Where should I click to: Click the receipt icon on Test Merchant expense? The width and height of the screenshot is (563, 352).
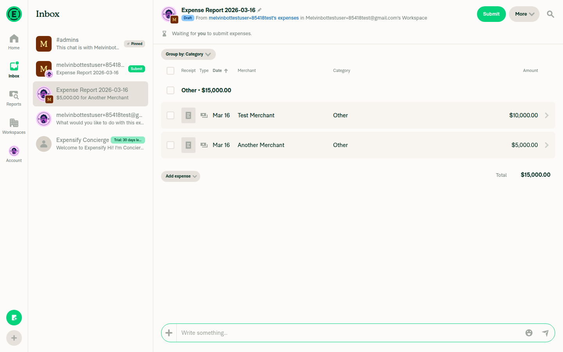pos(188,115)
